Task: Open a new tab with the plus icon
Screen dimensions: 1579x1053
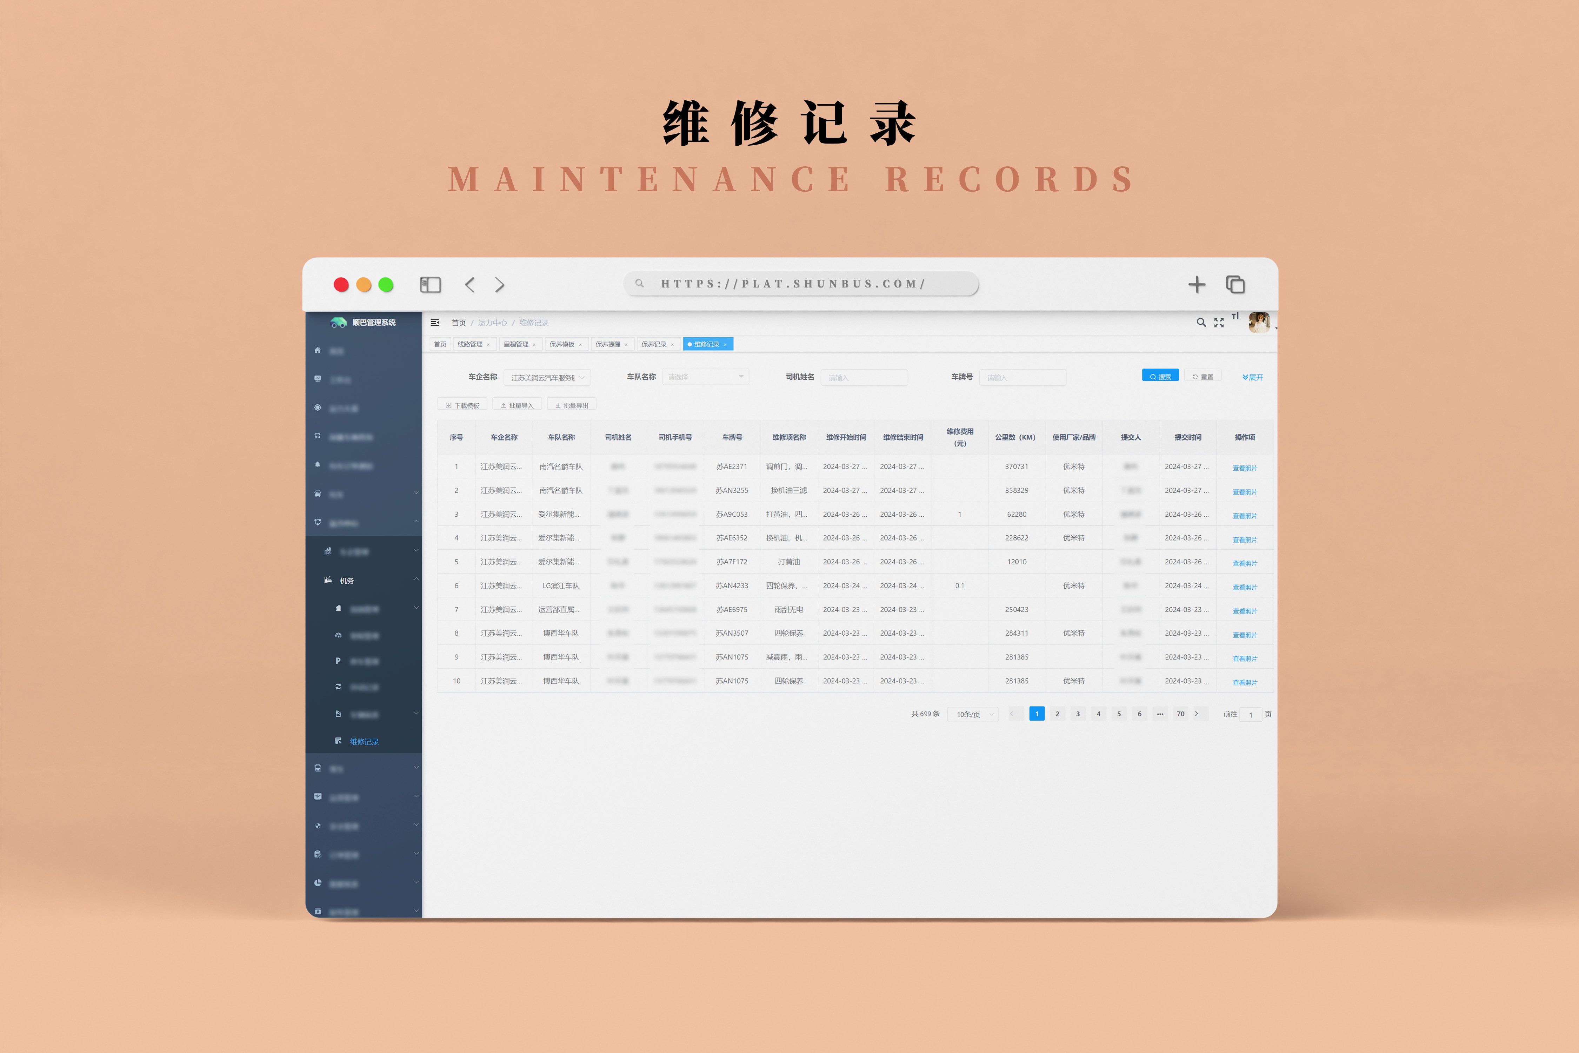Action: click(x=1196, y=285)
